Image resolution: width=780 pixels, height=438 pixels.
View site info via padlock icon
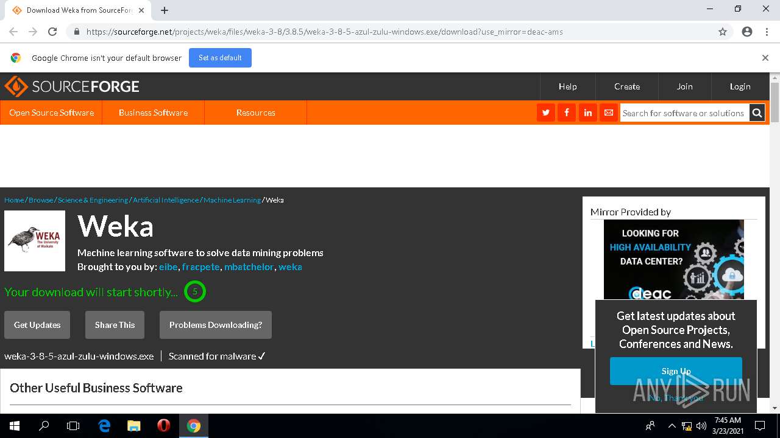pos(76,32)
